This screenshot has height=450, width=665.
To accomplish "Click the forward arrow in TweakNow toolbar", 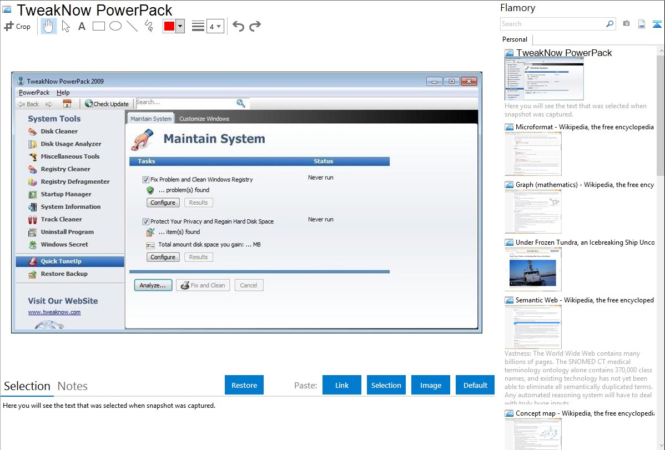I will tap(49, 104).
